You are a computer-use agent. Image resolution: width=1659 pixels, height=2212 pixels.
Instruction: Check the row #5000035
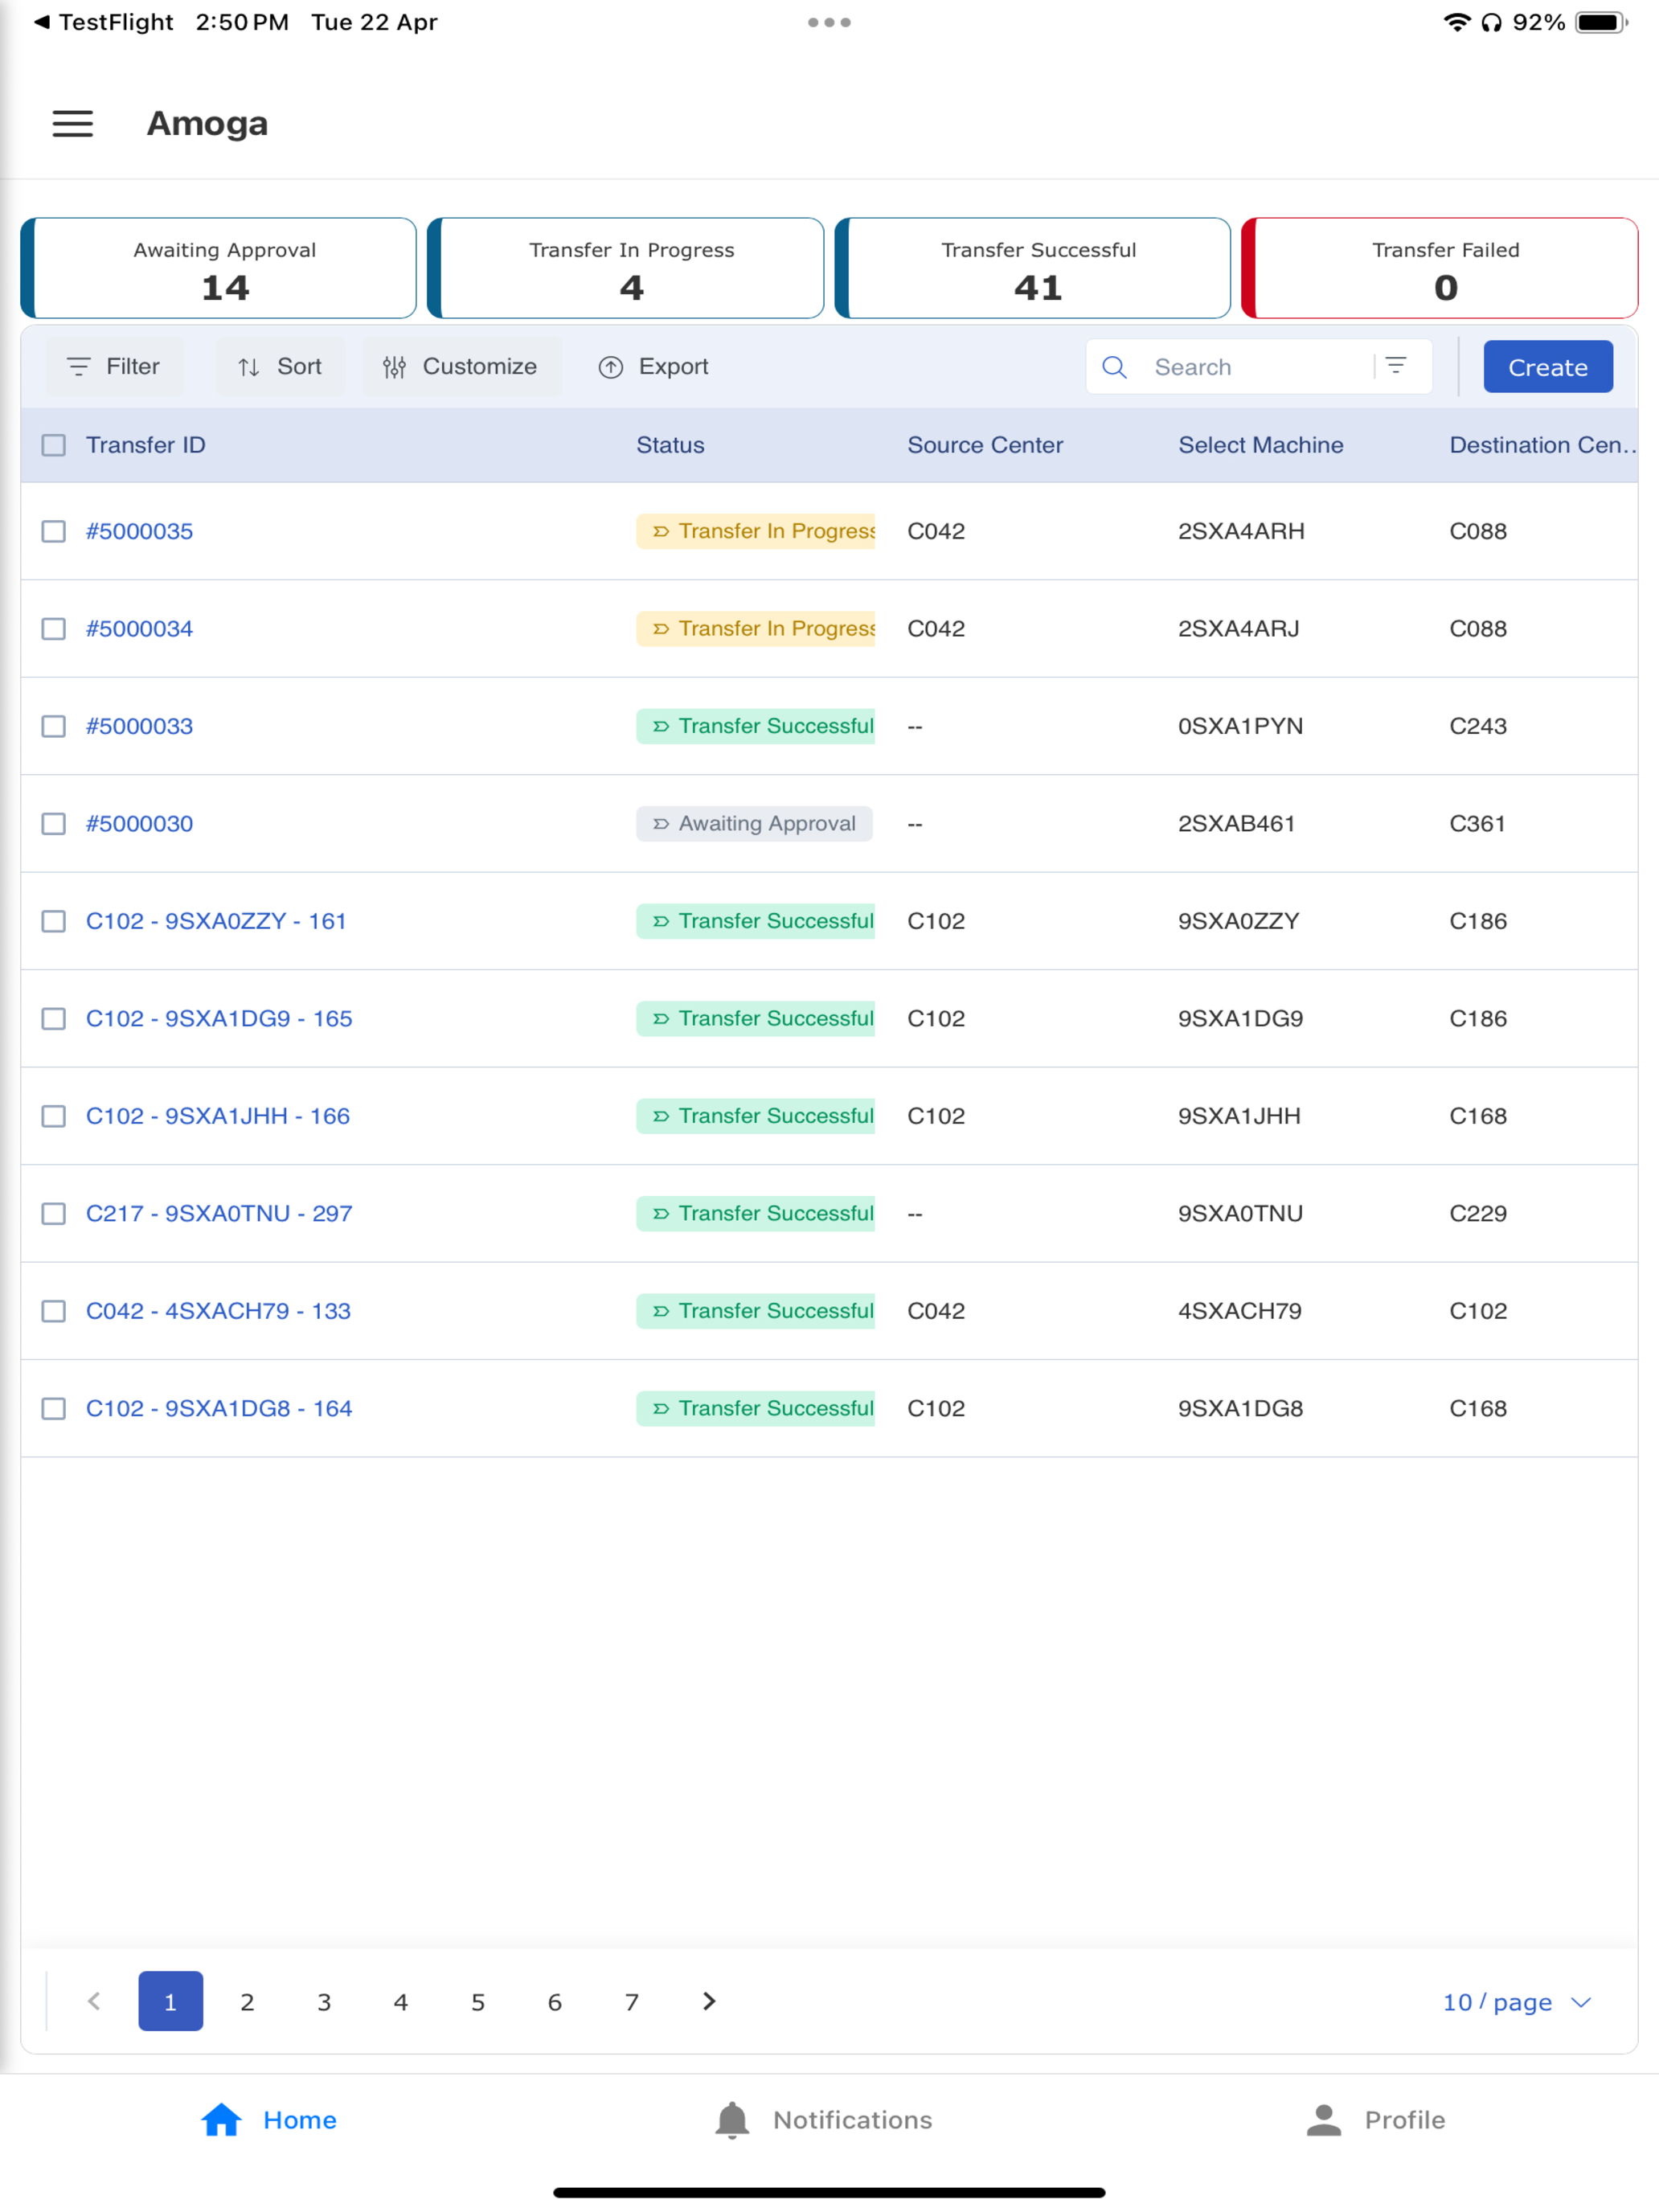54,531
